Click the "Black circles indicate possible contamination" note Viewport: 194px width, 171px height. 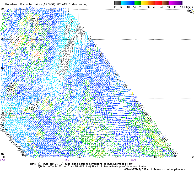click(120, 167)
